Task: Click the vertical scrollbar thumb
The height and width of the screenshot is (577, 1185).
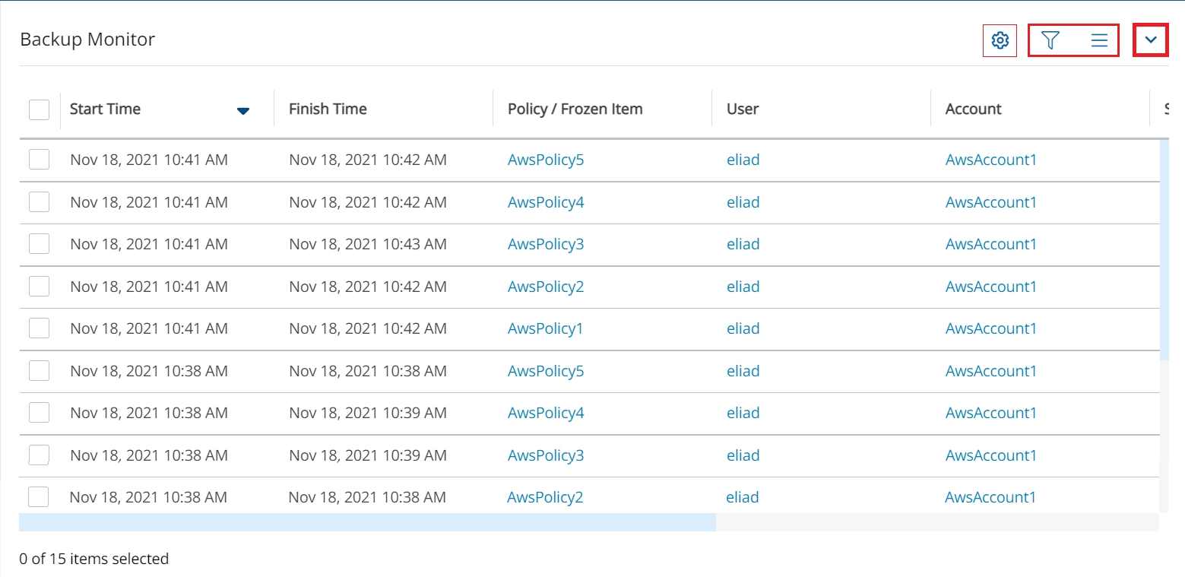Action: 1164,251
